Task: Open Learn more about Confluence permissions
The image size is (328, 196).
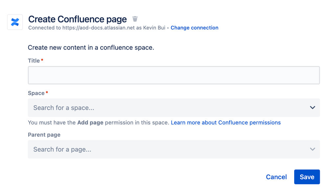Action: click(x=226, y=123)
